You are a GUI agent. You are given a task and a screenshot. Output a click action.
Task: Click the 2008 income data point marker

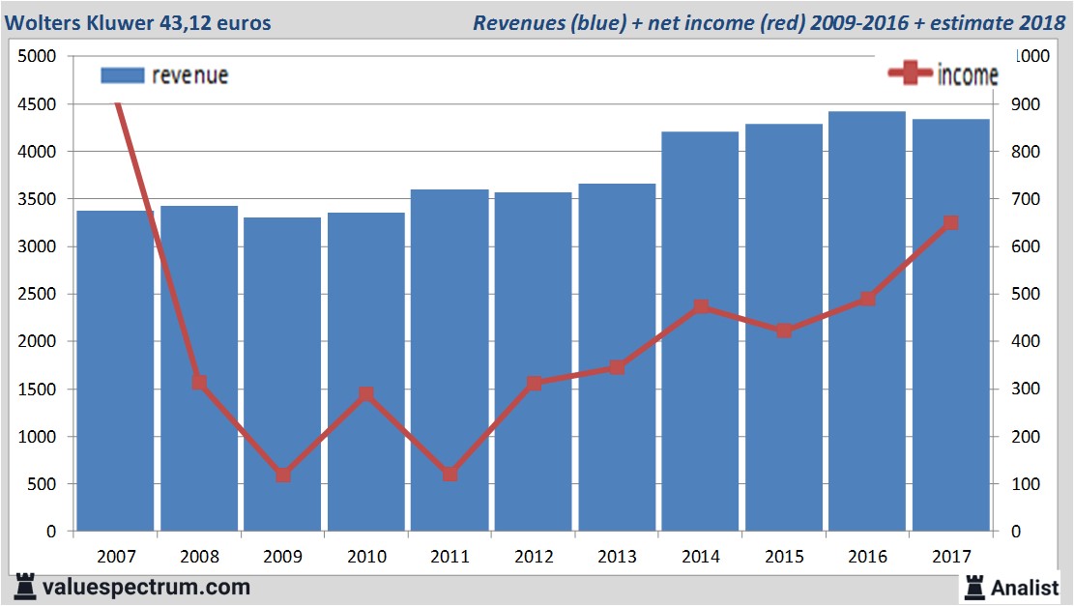199,382
